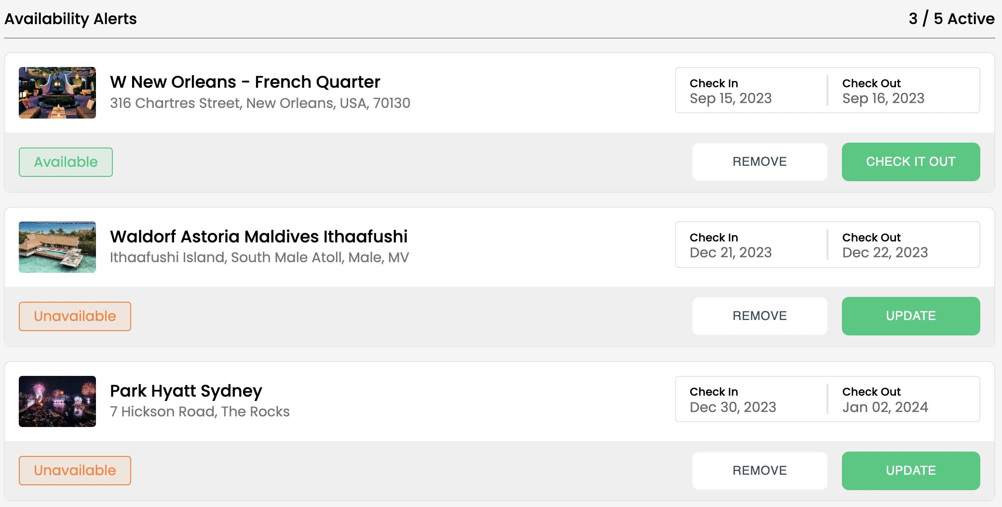Update the Waldorf Astoria Maldives alert

pyautogui.click(x=910, y=316)
